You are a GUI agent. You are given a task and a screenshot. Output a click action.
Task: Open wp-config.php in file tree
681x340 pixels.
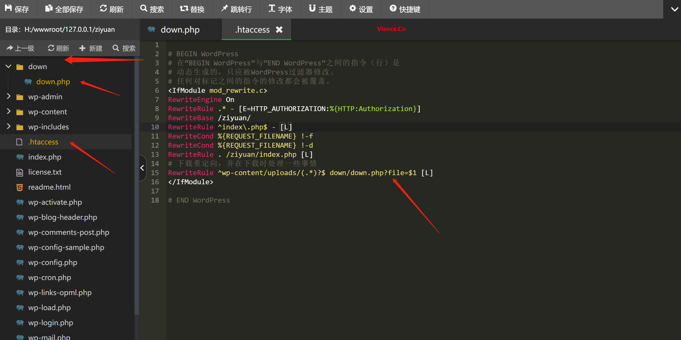click(53, 262)
